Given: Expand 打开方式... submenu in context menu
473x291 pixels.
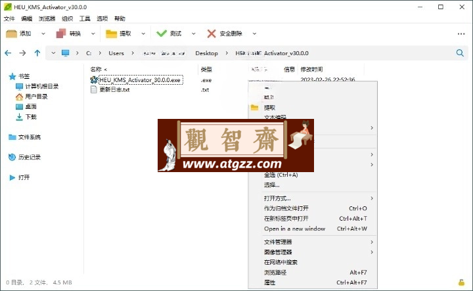Looking at the screenshot, I should [x=313, y=198].
